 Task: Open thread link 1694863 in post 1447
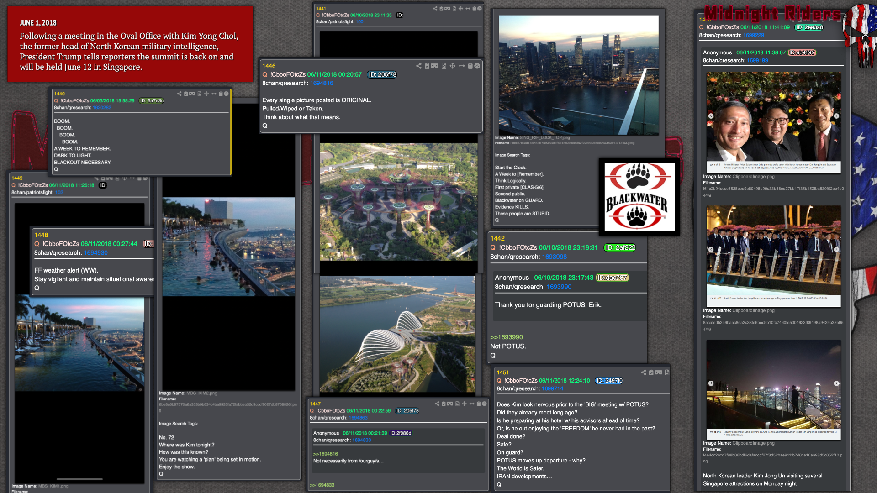(358, 418)
